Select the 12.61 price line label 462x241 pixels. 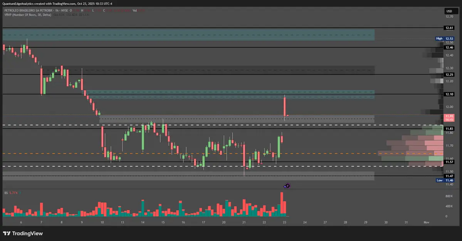coord(449,28)
